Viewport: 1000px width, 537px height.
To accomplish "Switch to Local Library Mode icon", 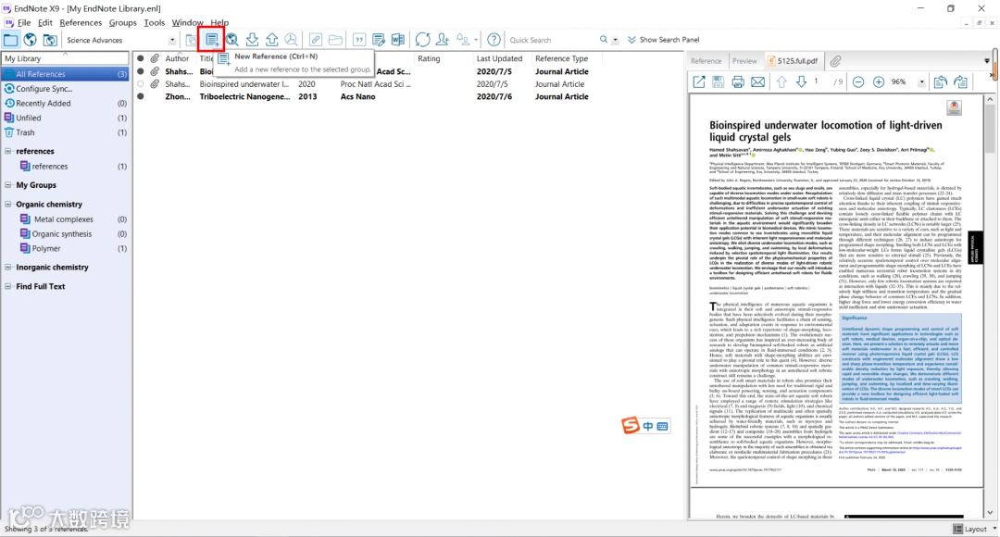I will (10, 40).
